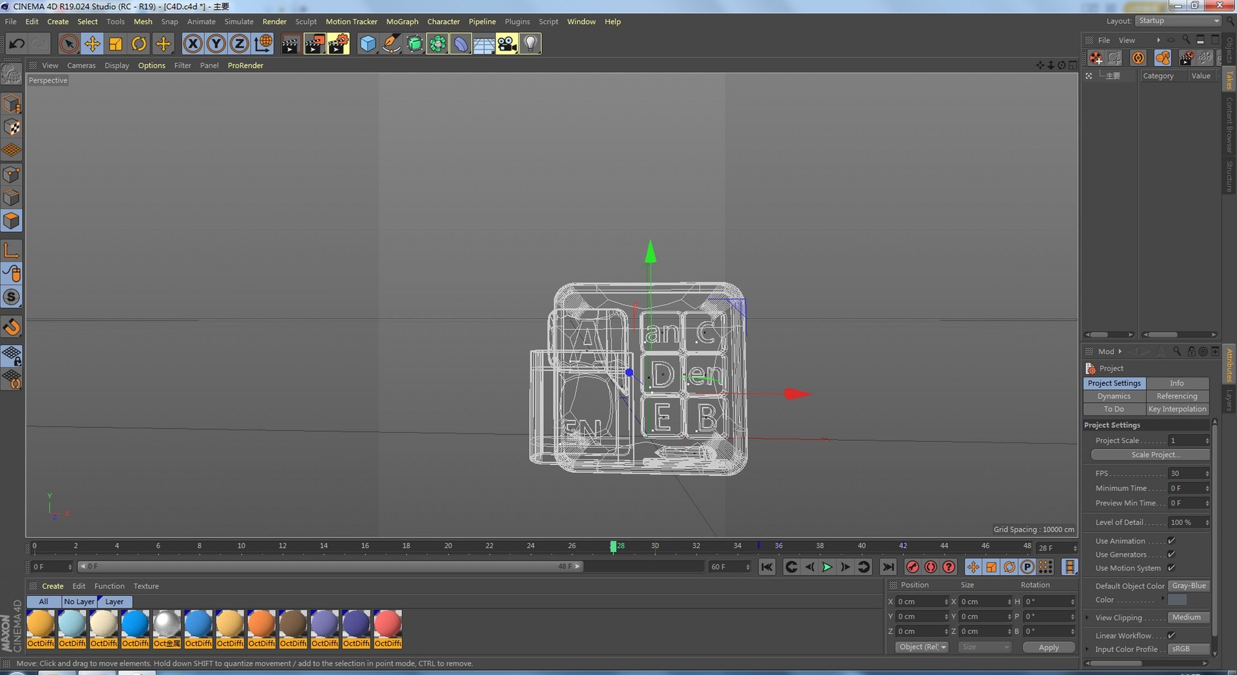The image size is (1237, 675).
Task: Switch to the Dynamics tab
Action: point(1114,396)
